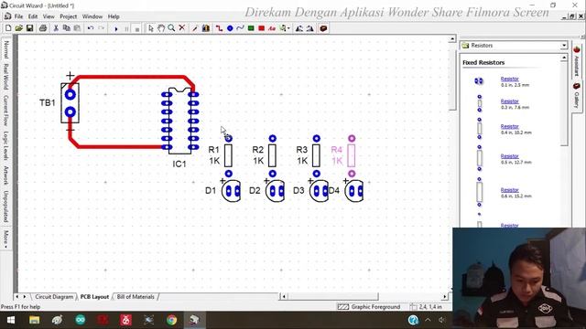Click the multimeter toolbar icon
Viewport: 586px width, 329px height.
click(x=205, y=28)
